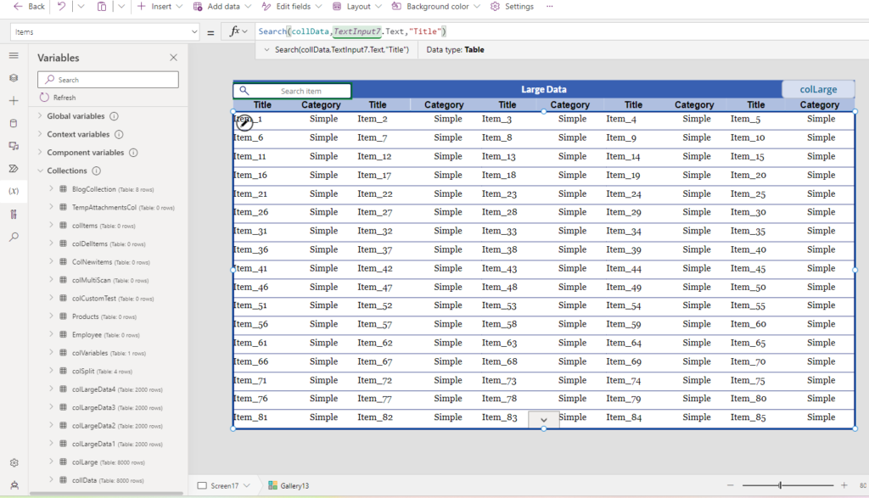Click the plus Insert icon in sidebar
This screenshot has height=498, width=869.
14,101
